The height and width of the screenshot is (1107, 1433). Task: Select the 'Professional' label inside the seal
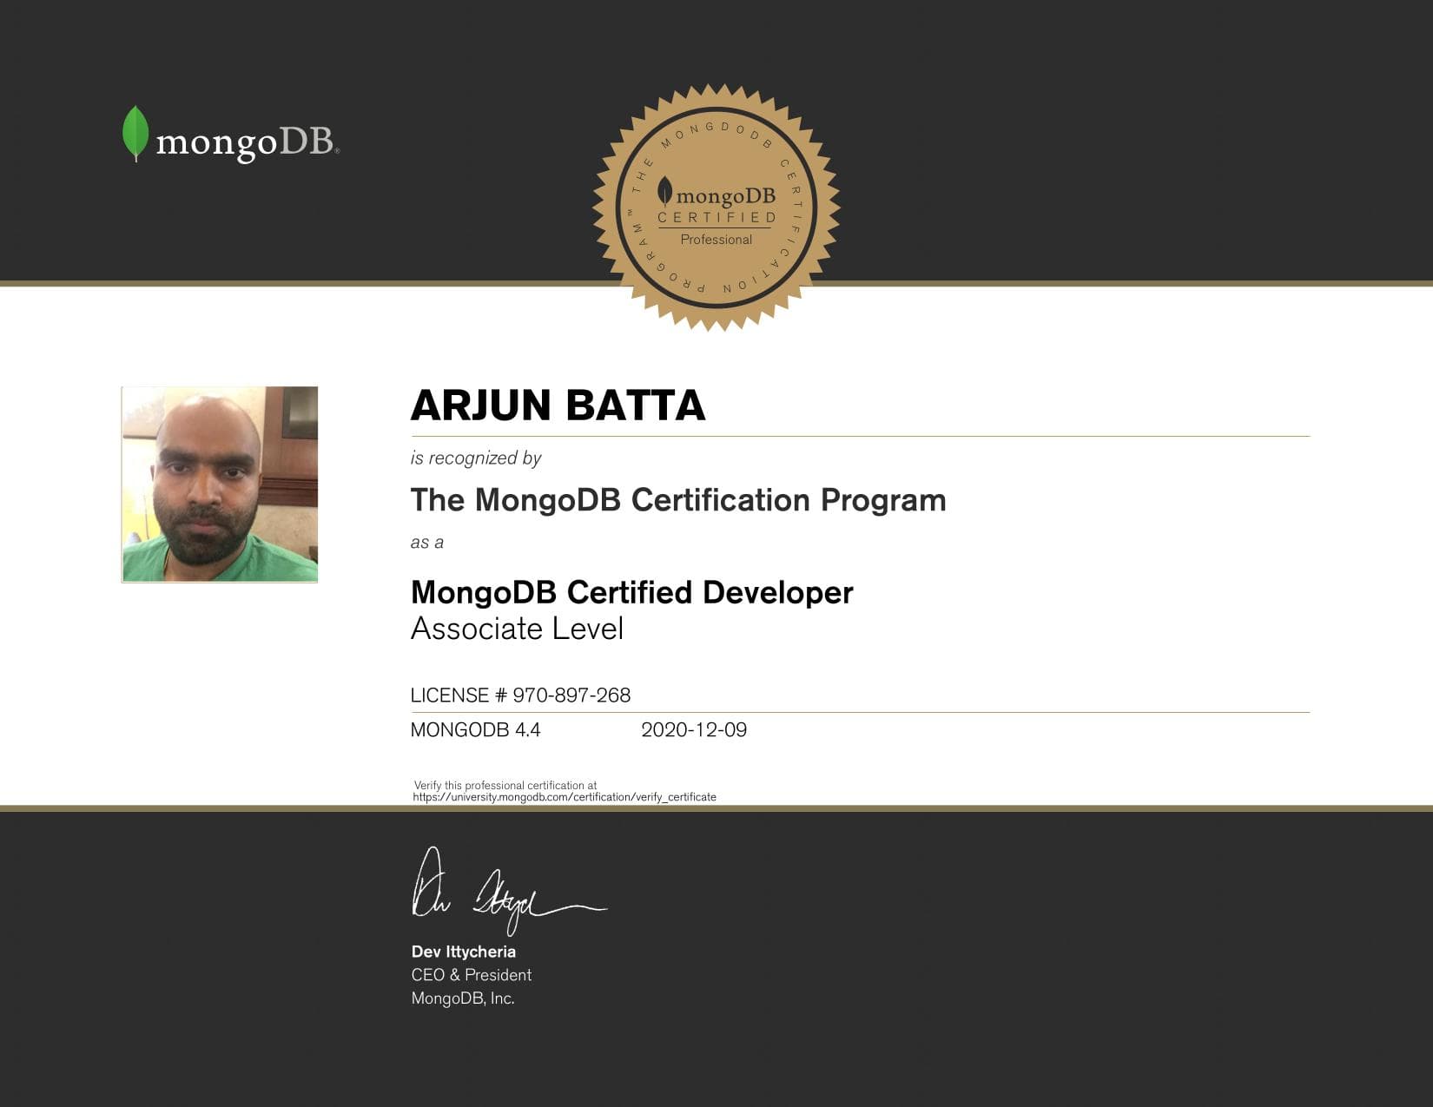pos(715,238)
